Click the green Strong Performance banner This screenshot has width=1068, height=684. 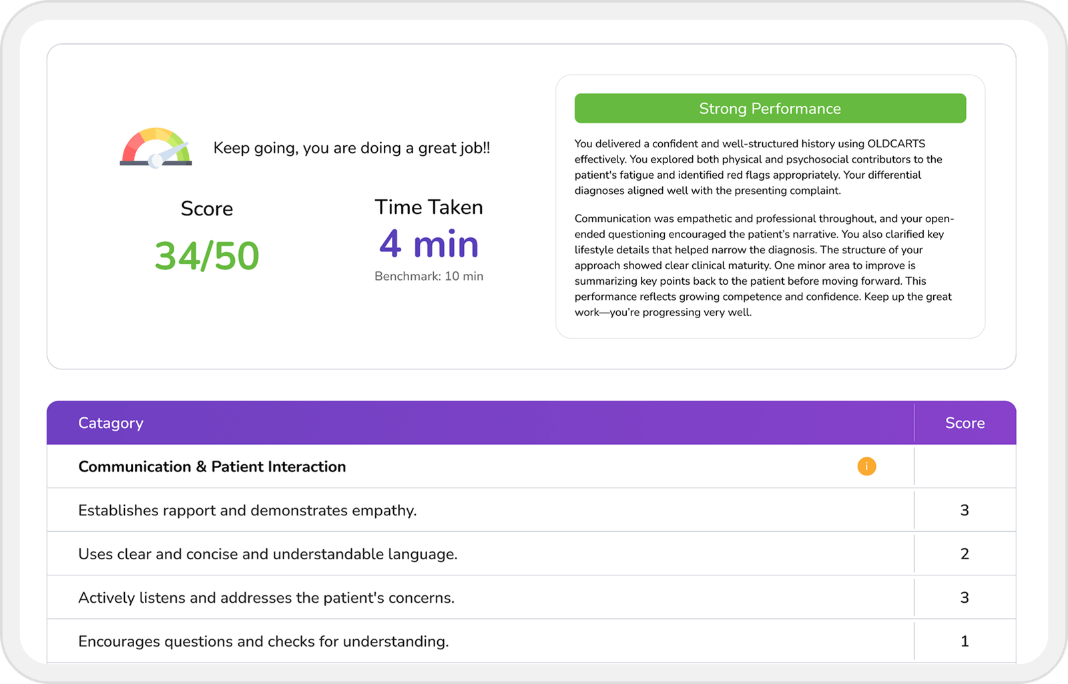[x=770, y=108]
